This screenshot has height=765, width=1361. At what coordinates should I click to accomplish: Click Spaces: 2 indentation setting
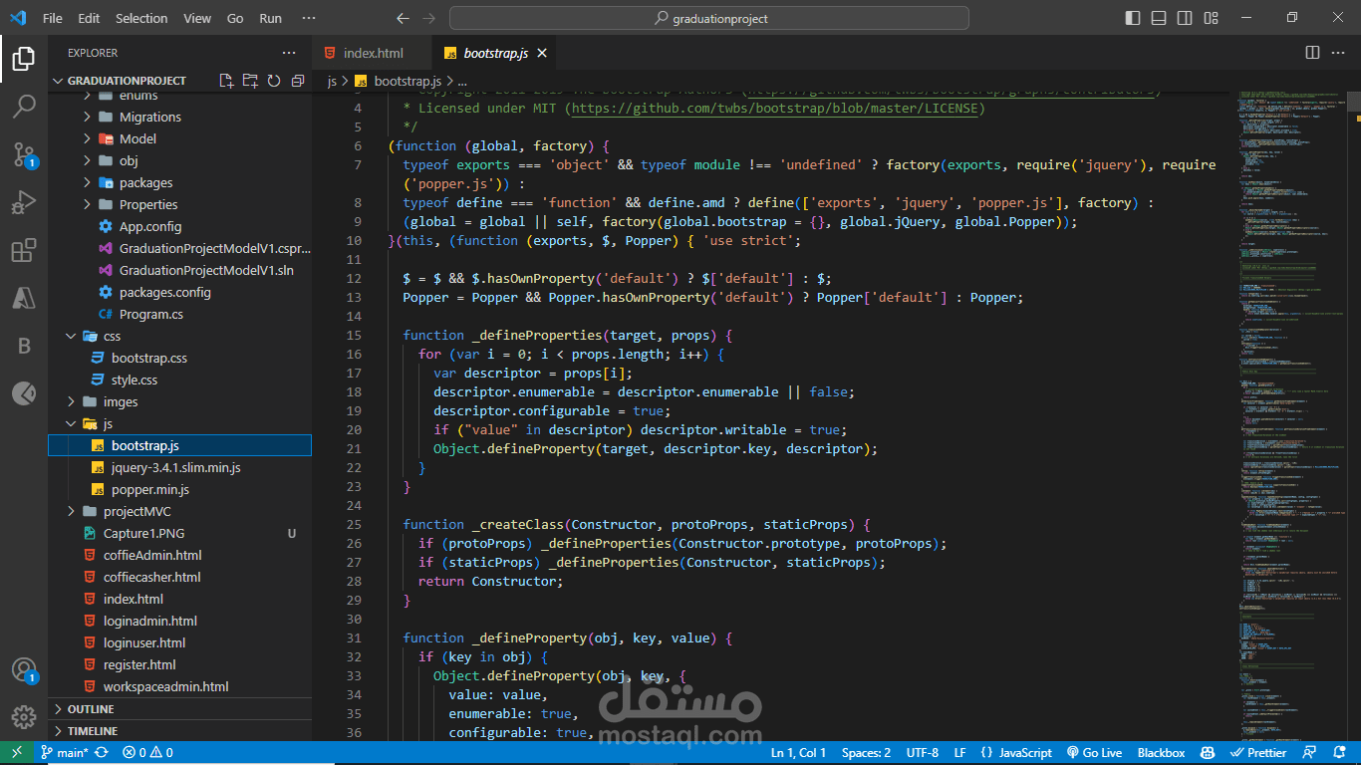click(866, 753)
